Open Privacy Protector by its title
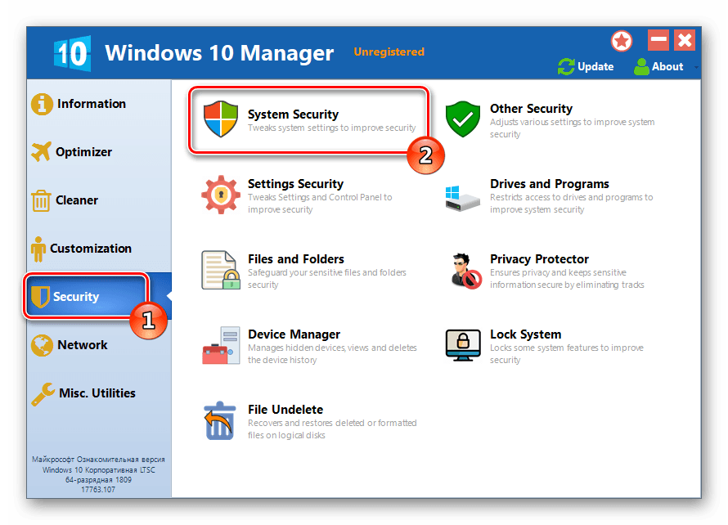 tap(539, 259)
